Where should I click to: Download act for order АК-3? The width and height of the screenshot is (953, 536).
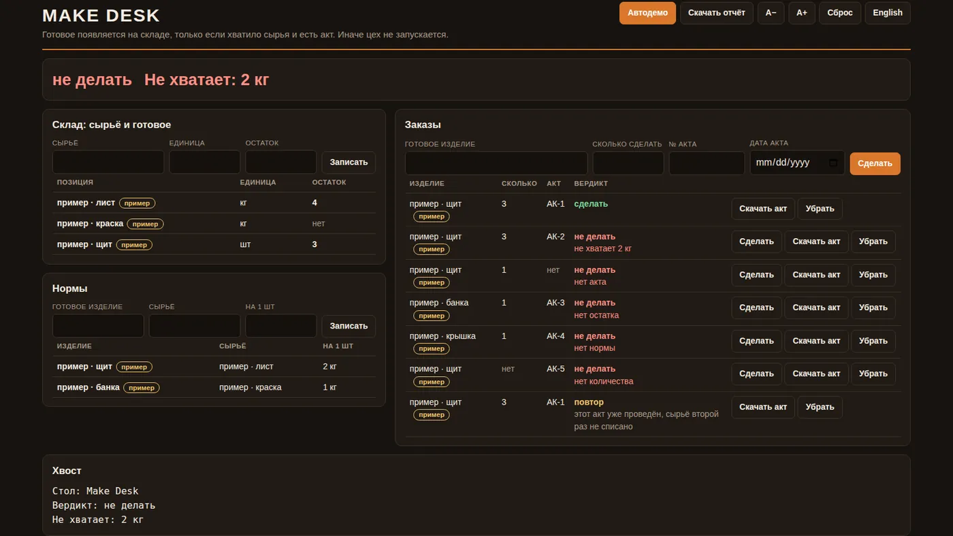click(x=817, y=307)
